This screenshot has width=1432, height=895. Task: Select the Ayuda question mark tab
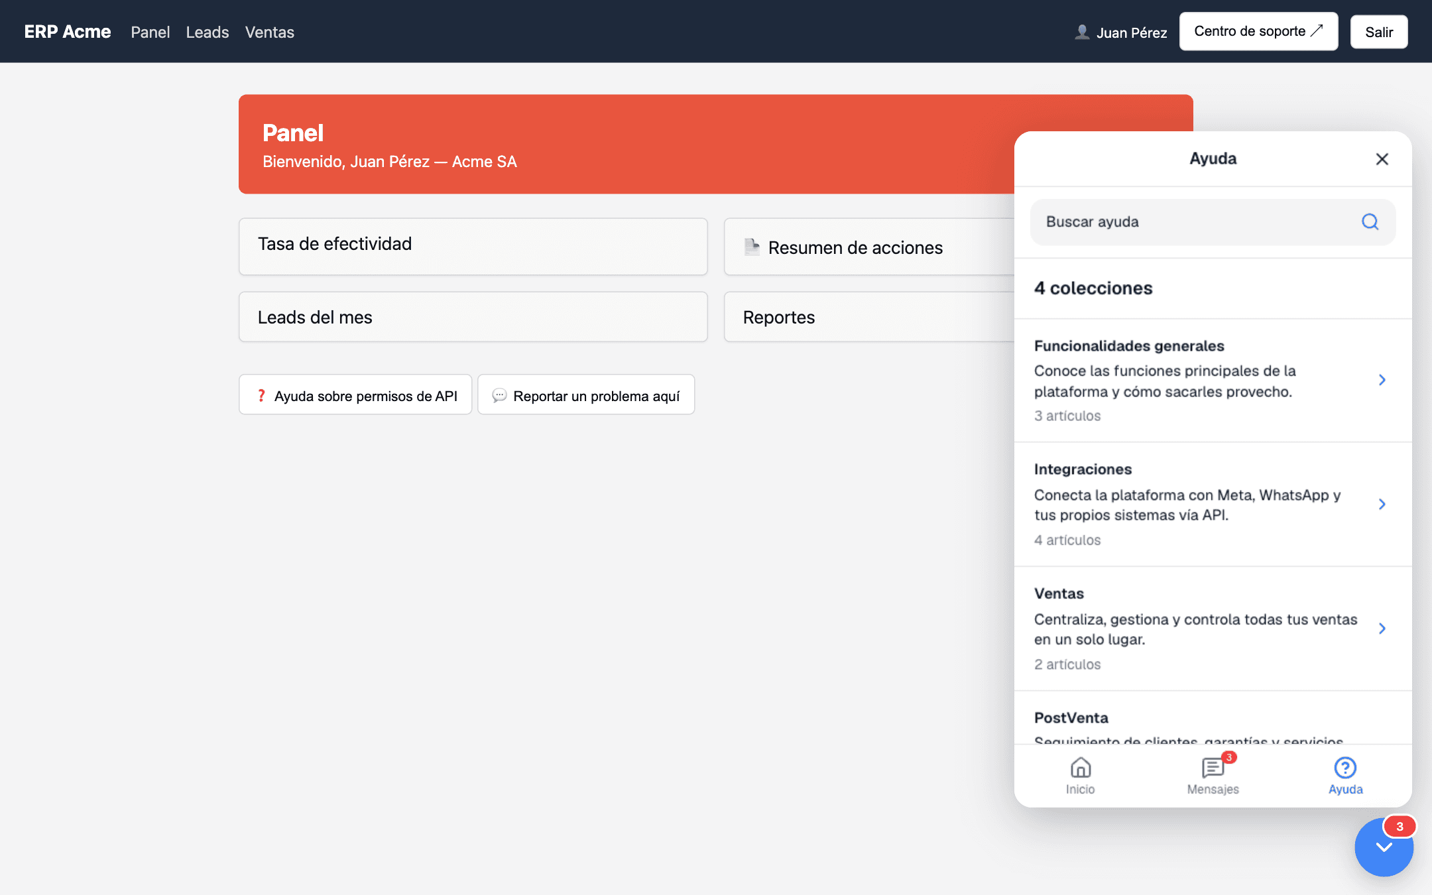[x=1345, y=776]
